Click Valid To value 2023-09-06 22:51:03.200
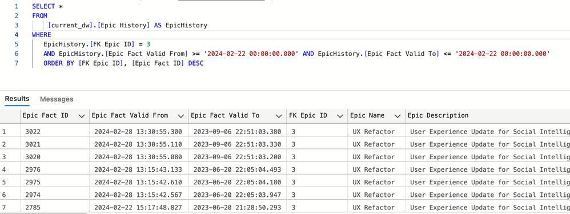The image size is (570, 214). (237, 157)
